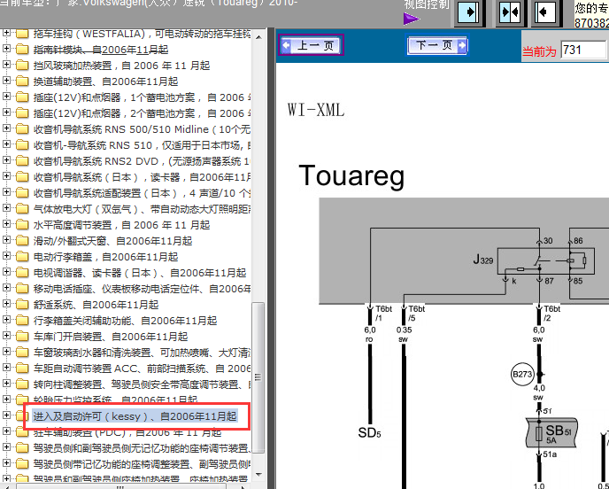Select 拖车挂钩（WESTFALIA）tree item
609x489 pixels.
142,34
